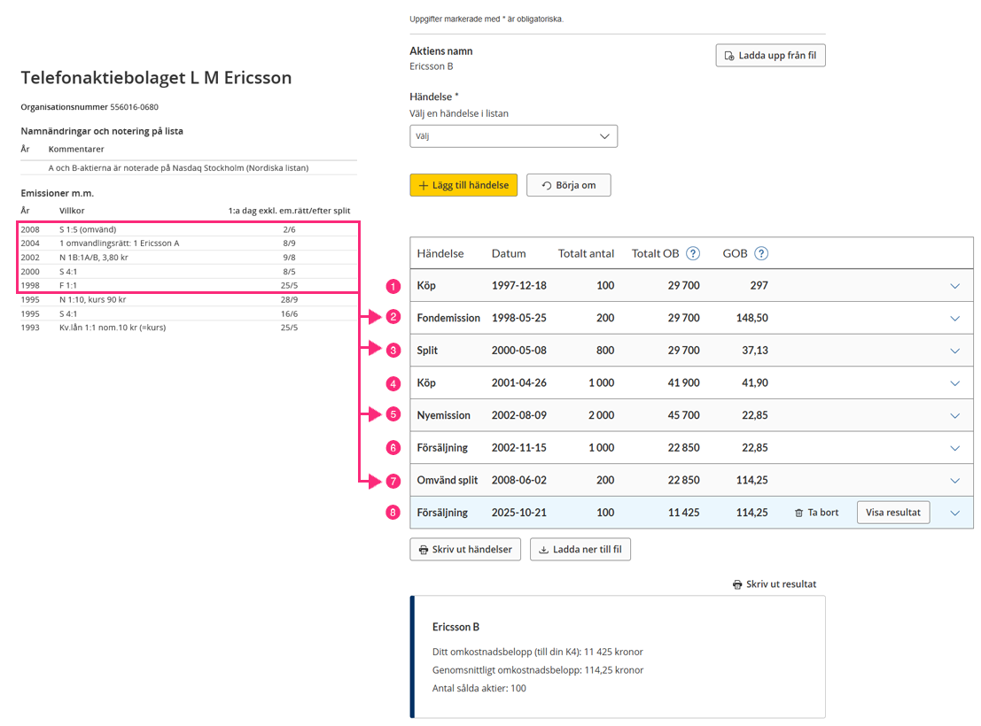
Task: Click pink step marker number 8
Action: coord(393,512)
